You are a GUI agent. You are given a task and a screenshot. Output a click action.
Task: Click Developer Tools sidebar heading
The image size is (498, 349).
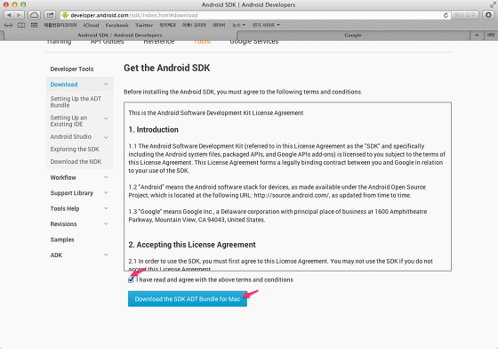point(72,69)
